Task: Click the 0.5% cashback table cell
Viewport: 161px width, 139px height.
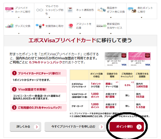Action: click(127, 85)
